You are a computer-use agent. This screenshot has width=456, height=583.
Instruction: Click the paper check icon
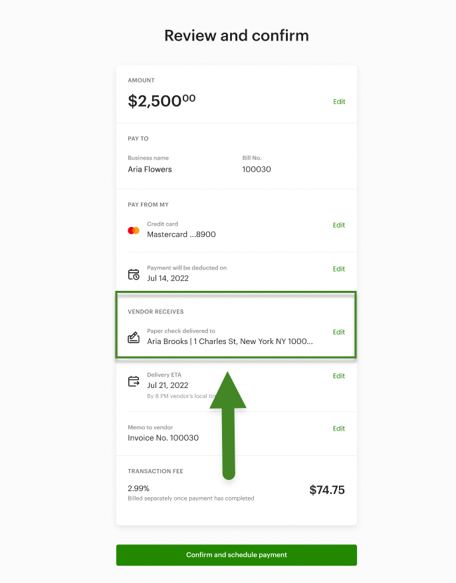coord(134,337)
